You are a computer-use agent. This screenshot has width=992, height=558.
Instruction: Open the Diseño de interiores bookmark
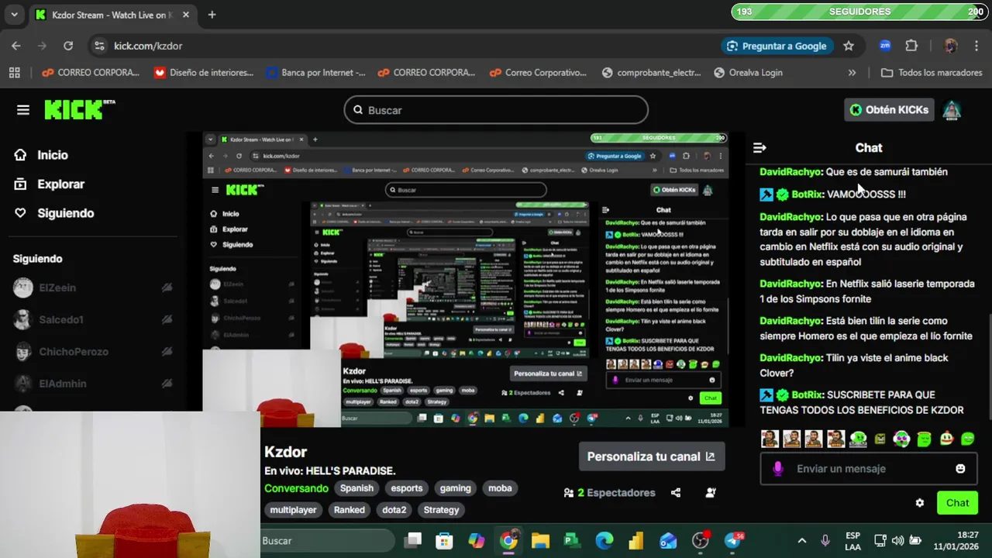[204, 73]
